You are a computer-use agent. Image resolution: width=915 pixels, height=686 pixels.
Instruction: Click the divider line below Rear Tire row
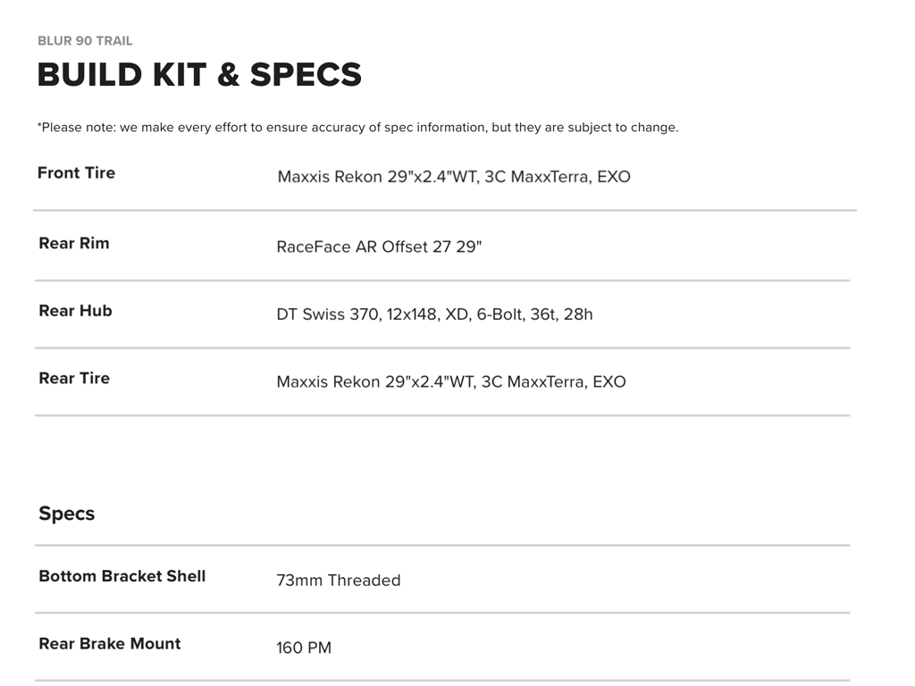(442, 415)
